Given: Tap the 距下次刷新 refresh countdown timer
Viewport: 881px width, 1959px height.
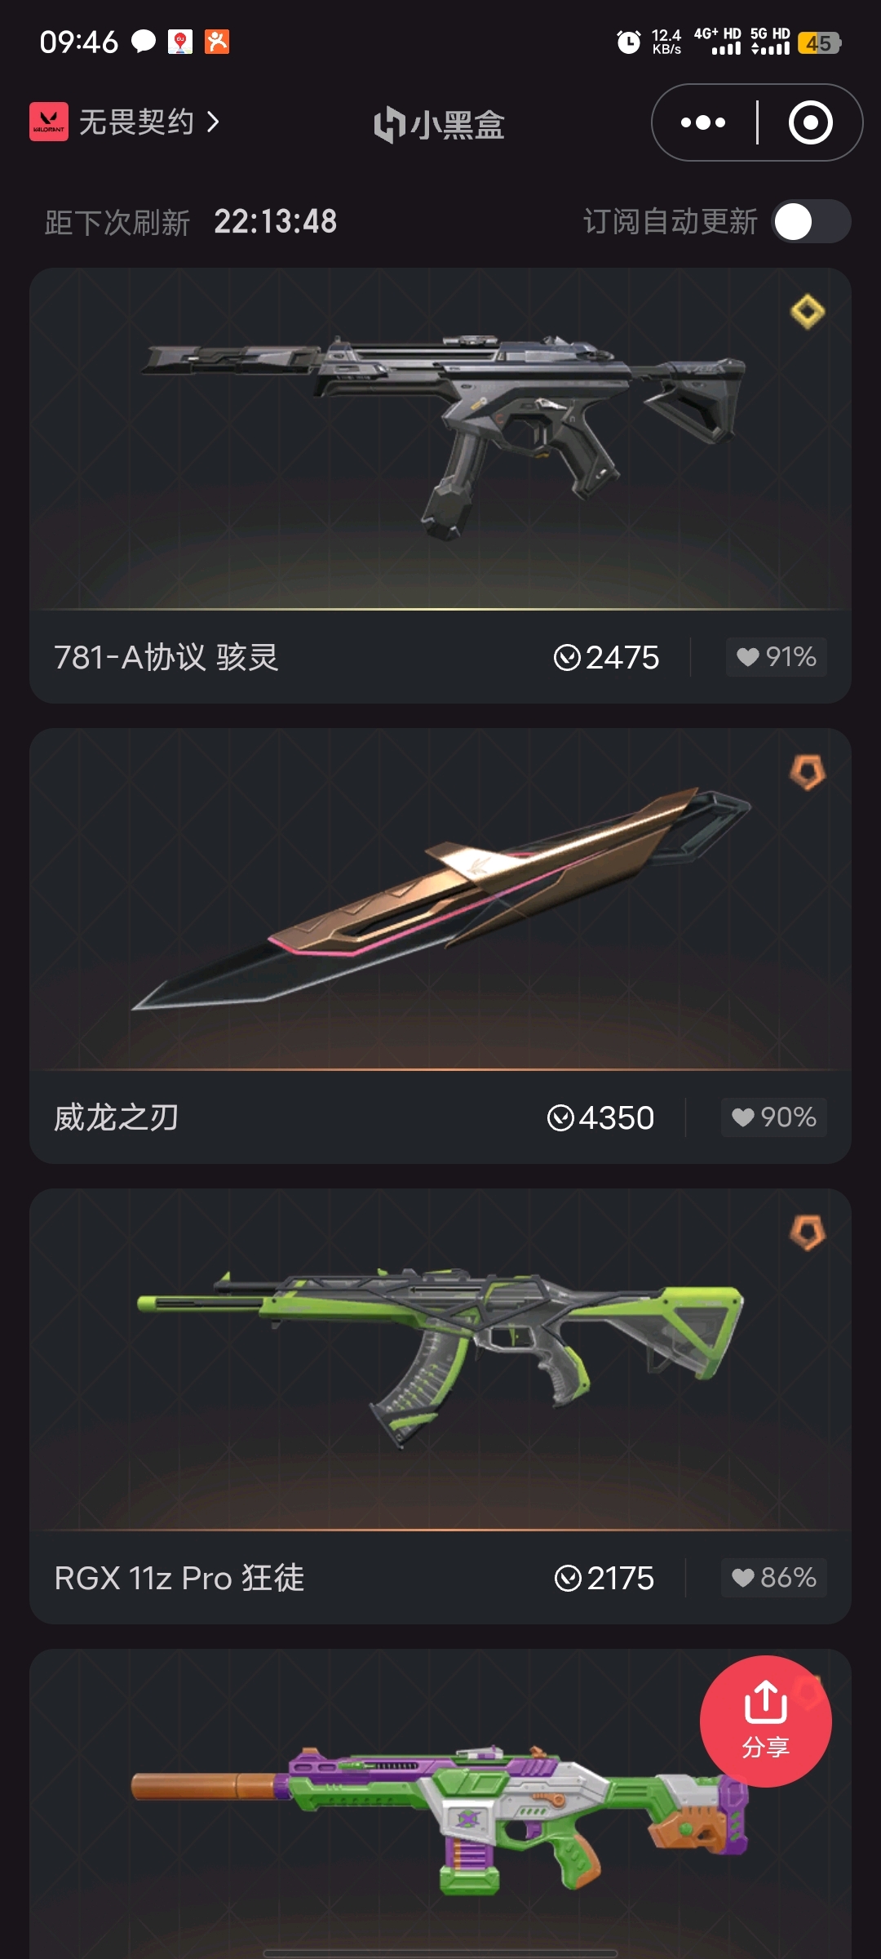Looking at the screenshot, I should click(x=276, y=221).
